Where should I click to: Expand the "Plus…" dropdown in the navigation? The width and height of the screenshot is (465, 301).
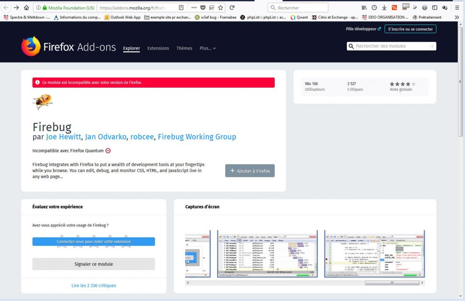208,48
